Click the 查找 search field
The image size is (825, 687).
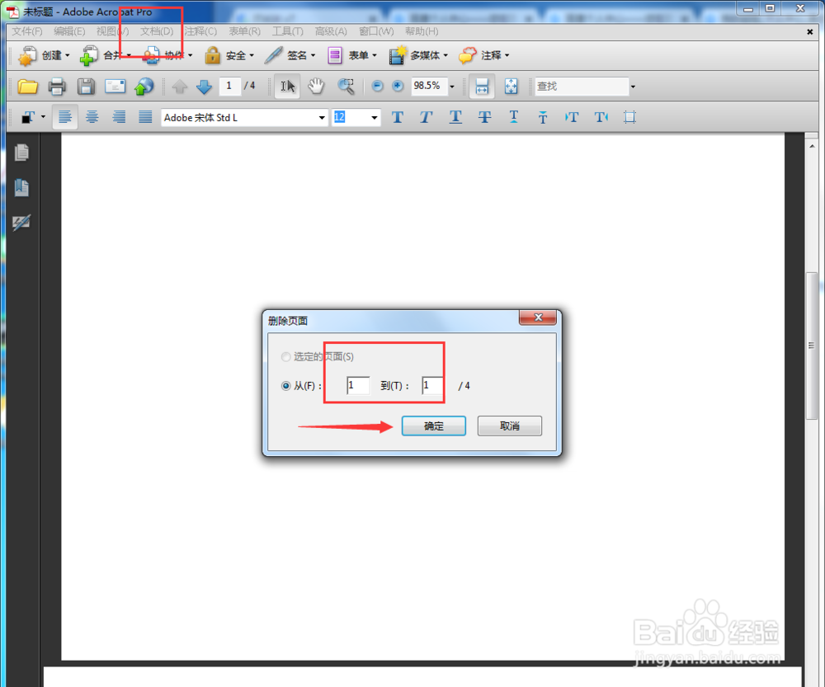pyautogui.click(x=582, y=87)
